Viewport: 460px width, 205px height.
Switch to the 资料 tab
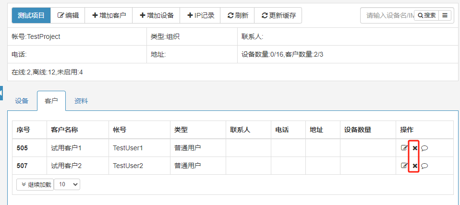[81, 101]
